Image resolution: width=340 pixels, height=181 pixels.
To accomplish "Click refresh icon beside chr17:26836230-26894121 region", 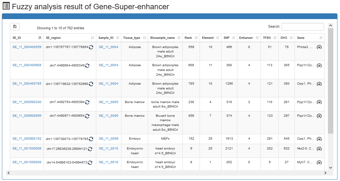I will pos(90,149).
